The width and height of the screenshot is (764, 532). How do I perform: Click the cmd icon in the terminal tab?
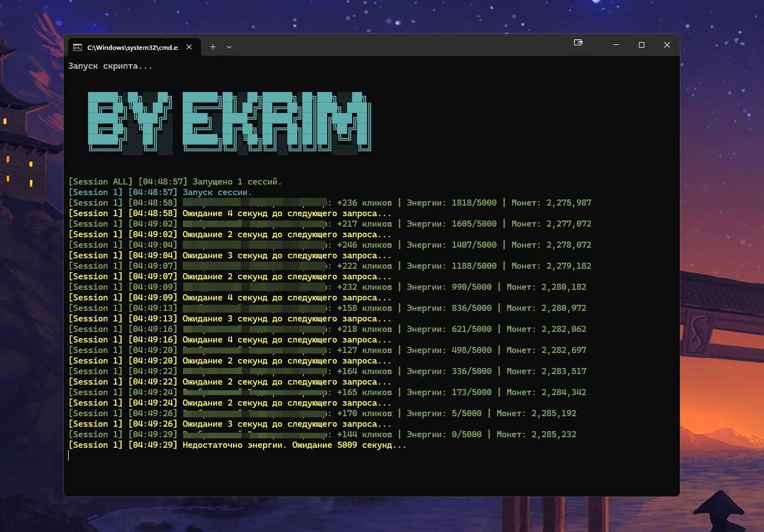(x=78, y=47)
